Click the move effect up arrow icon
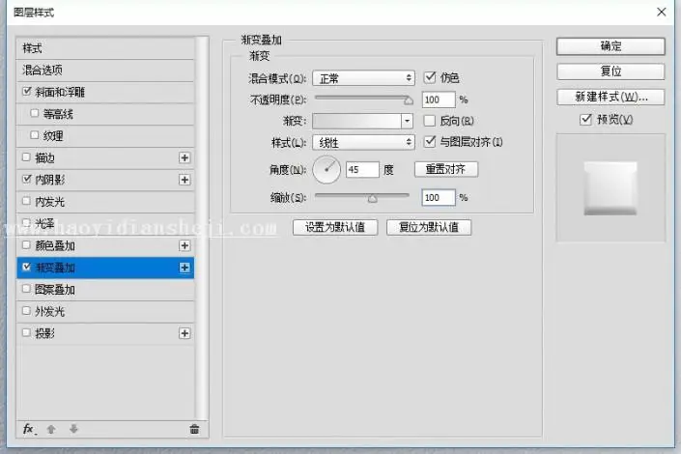Image resolution: width=681 pixels, height=454 pixels. coord(51,429)
